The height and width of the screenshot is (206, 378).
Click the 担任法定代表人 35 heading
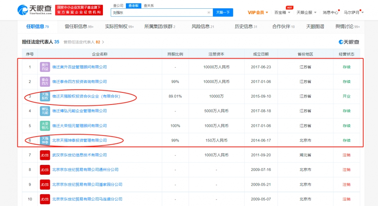pos(40,42)
